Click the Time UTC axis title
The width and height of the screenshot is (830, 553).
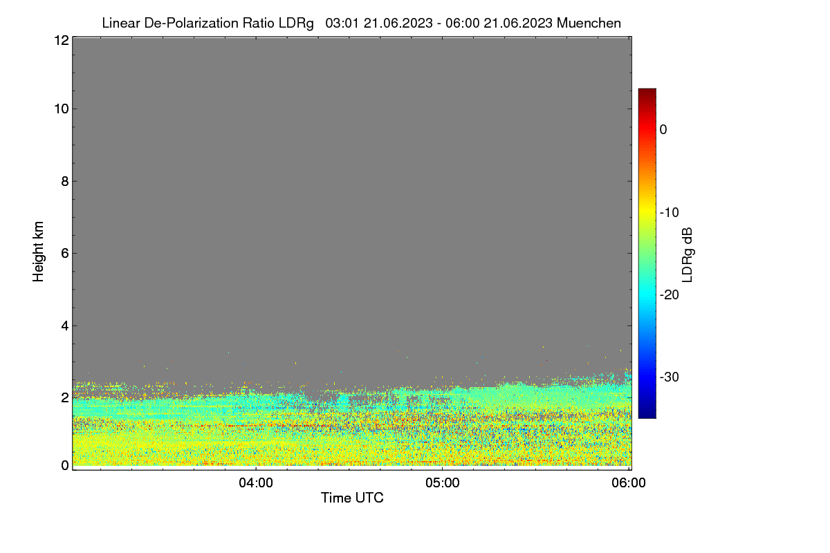[x=352, y=498]
